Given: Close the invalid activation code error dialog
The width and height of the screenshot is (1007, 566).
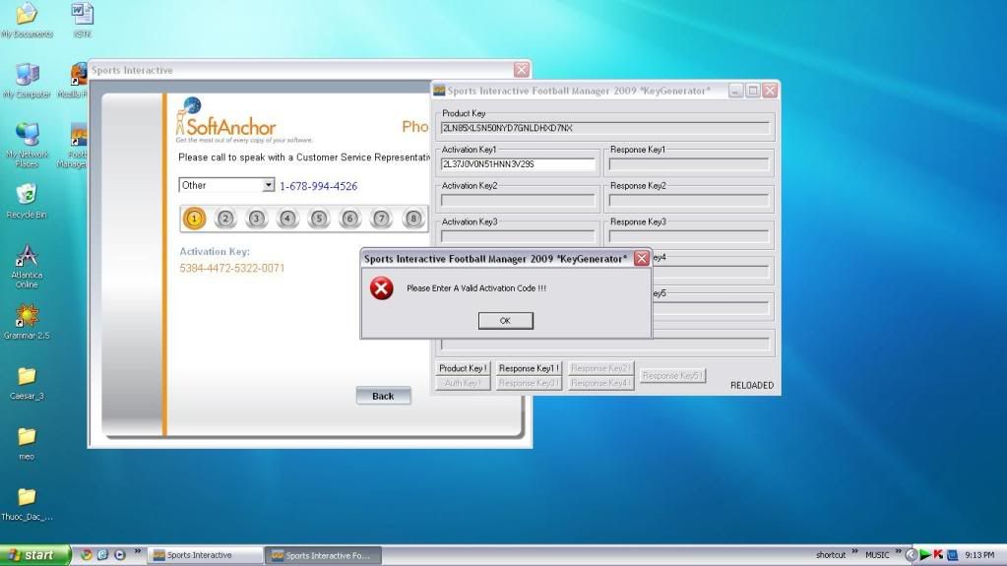Looking at the screenshot, I should click(641, 258).
